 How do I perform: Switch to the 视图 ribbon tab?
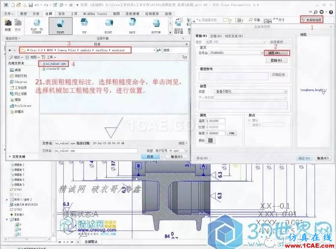tap(117, 14)
